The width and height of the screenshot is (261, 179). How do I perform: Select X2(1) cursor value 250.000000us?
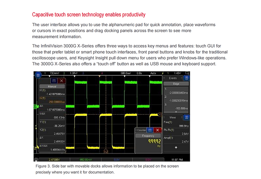click(57, 102)
